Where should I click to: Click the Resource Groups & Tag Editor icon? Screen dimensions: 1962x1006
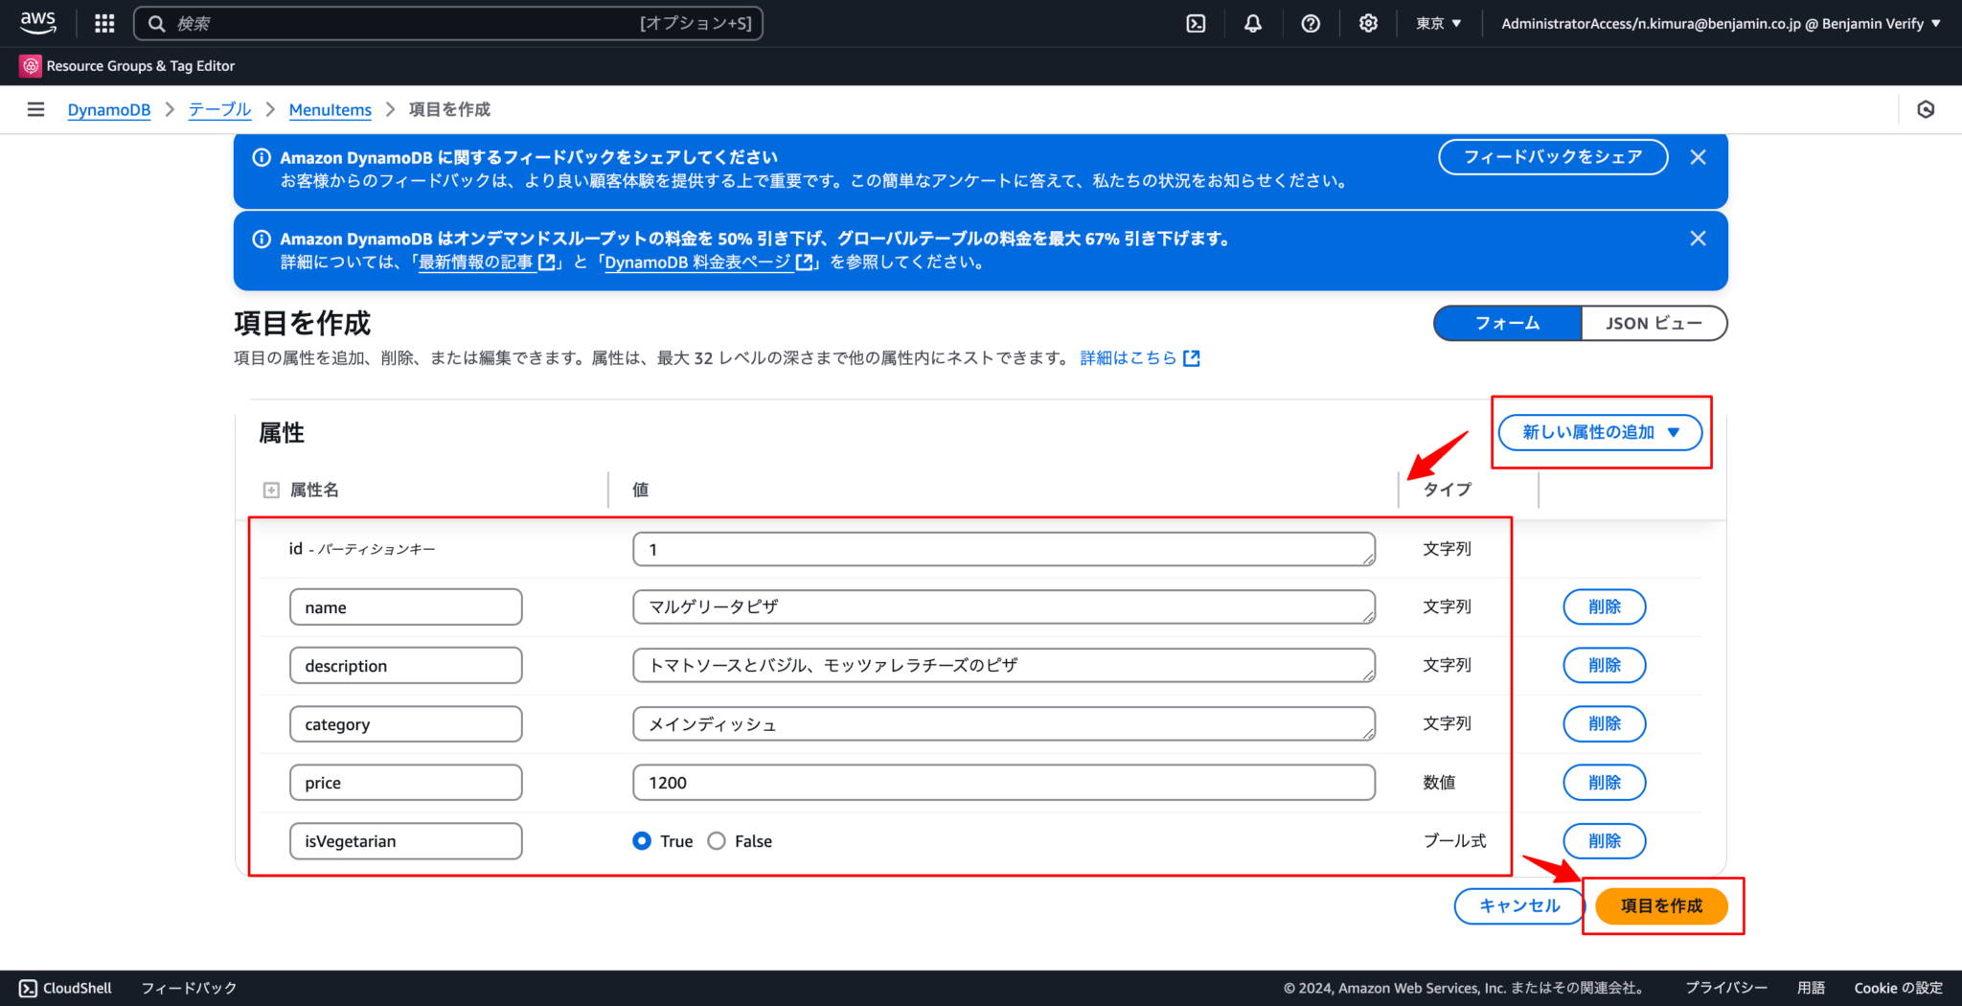[x=29, y=65]
